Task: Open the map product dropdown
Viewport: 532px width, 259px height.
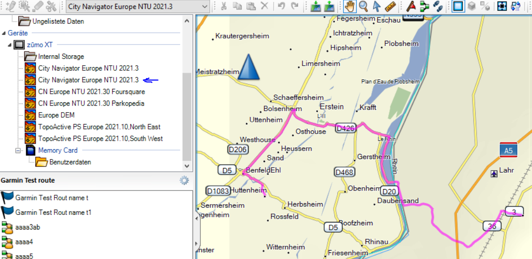Action: 204,6
